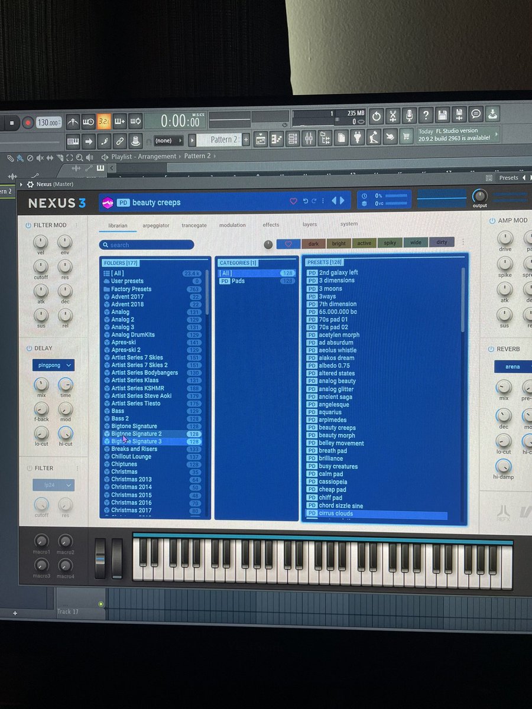Viewport: 532px width, 709px height.
Task: Click the save project floppy icon
Action: click(442, 115)
